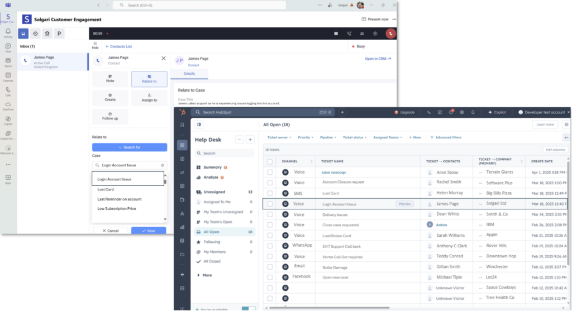Check the Helen Murray ticket checkbox
The height and width of the screenshot is (311, 572).
tap(270, 193)
